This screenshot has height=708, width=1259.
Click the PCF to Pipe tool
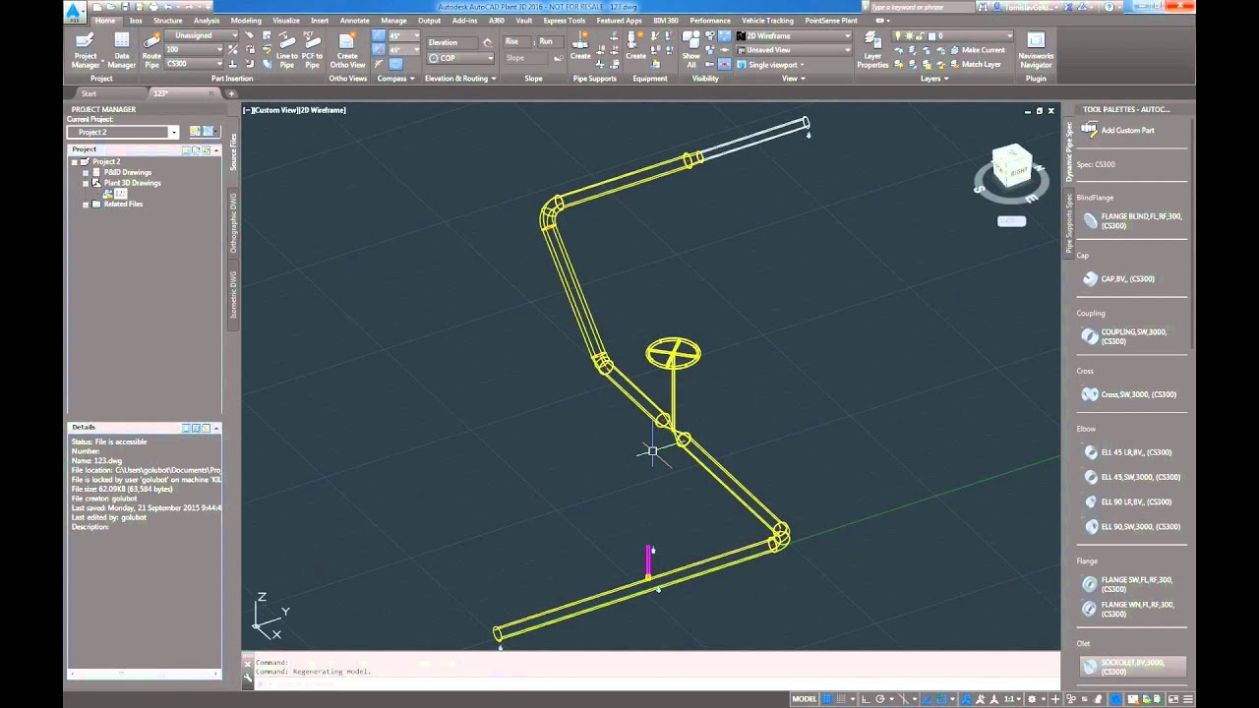[x=312, y=49]
